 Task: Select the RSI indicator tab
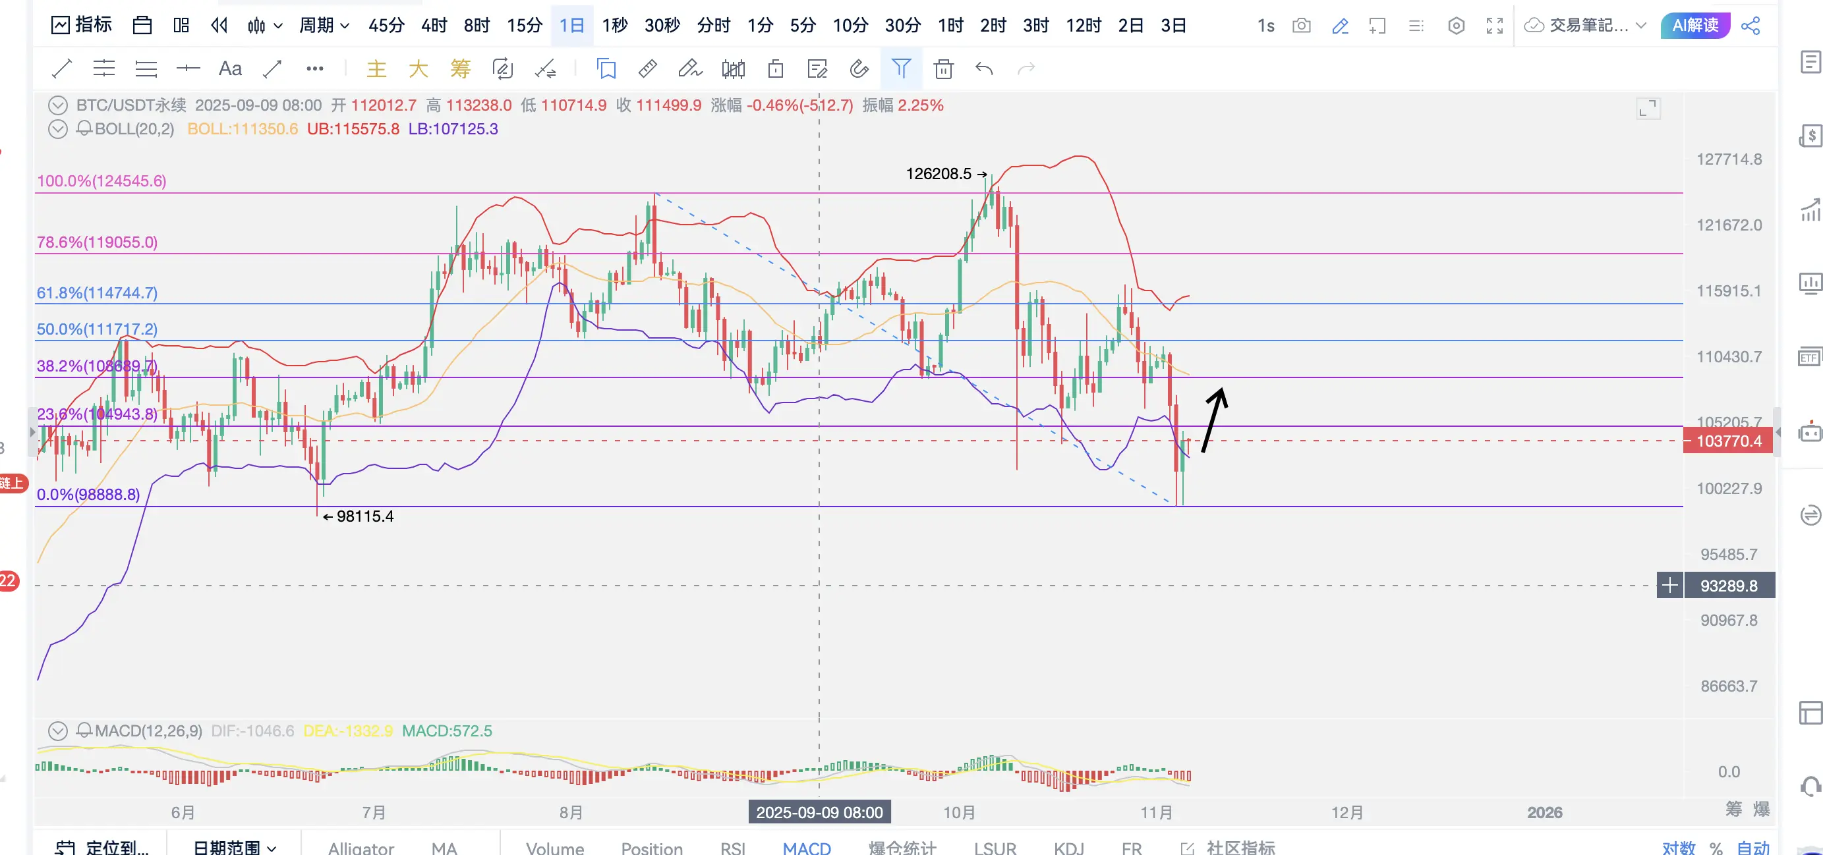[732, 847]
